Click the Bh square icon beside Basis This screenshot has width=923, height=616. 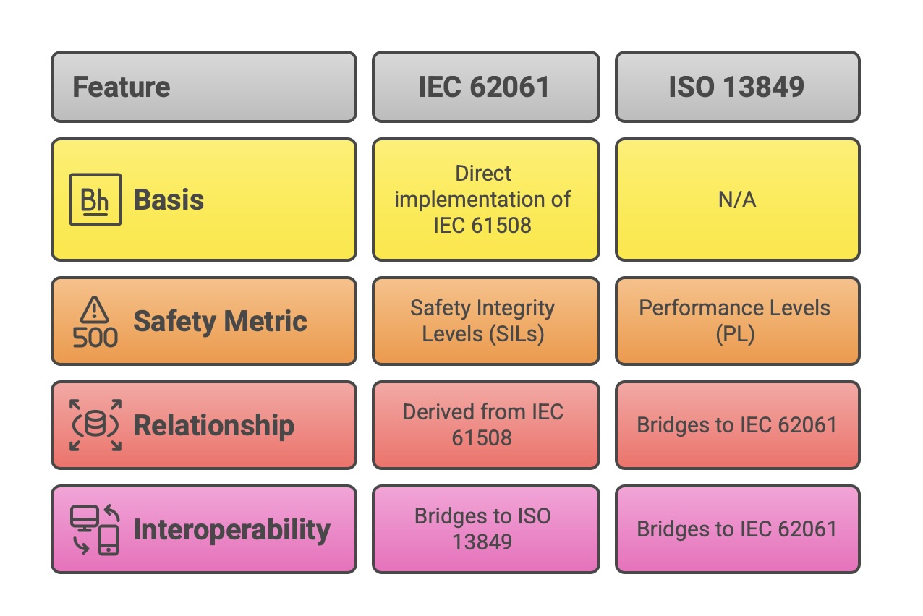[95, 200]
